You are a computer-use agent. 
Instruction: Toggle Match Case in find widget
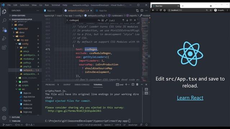99,20
